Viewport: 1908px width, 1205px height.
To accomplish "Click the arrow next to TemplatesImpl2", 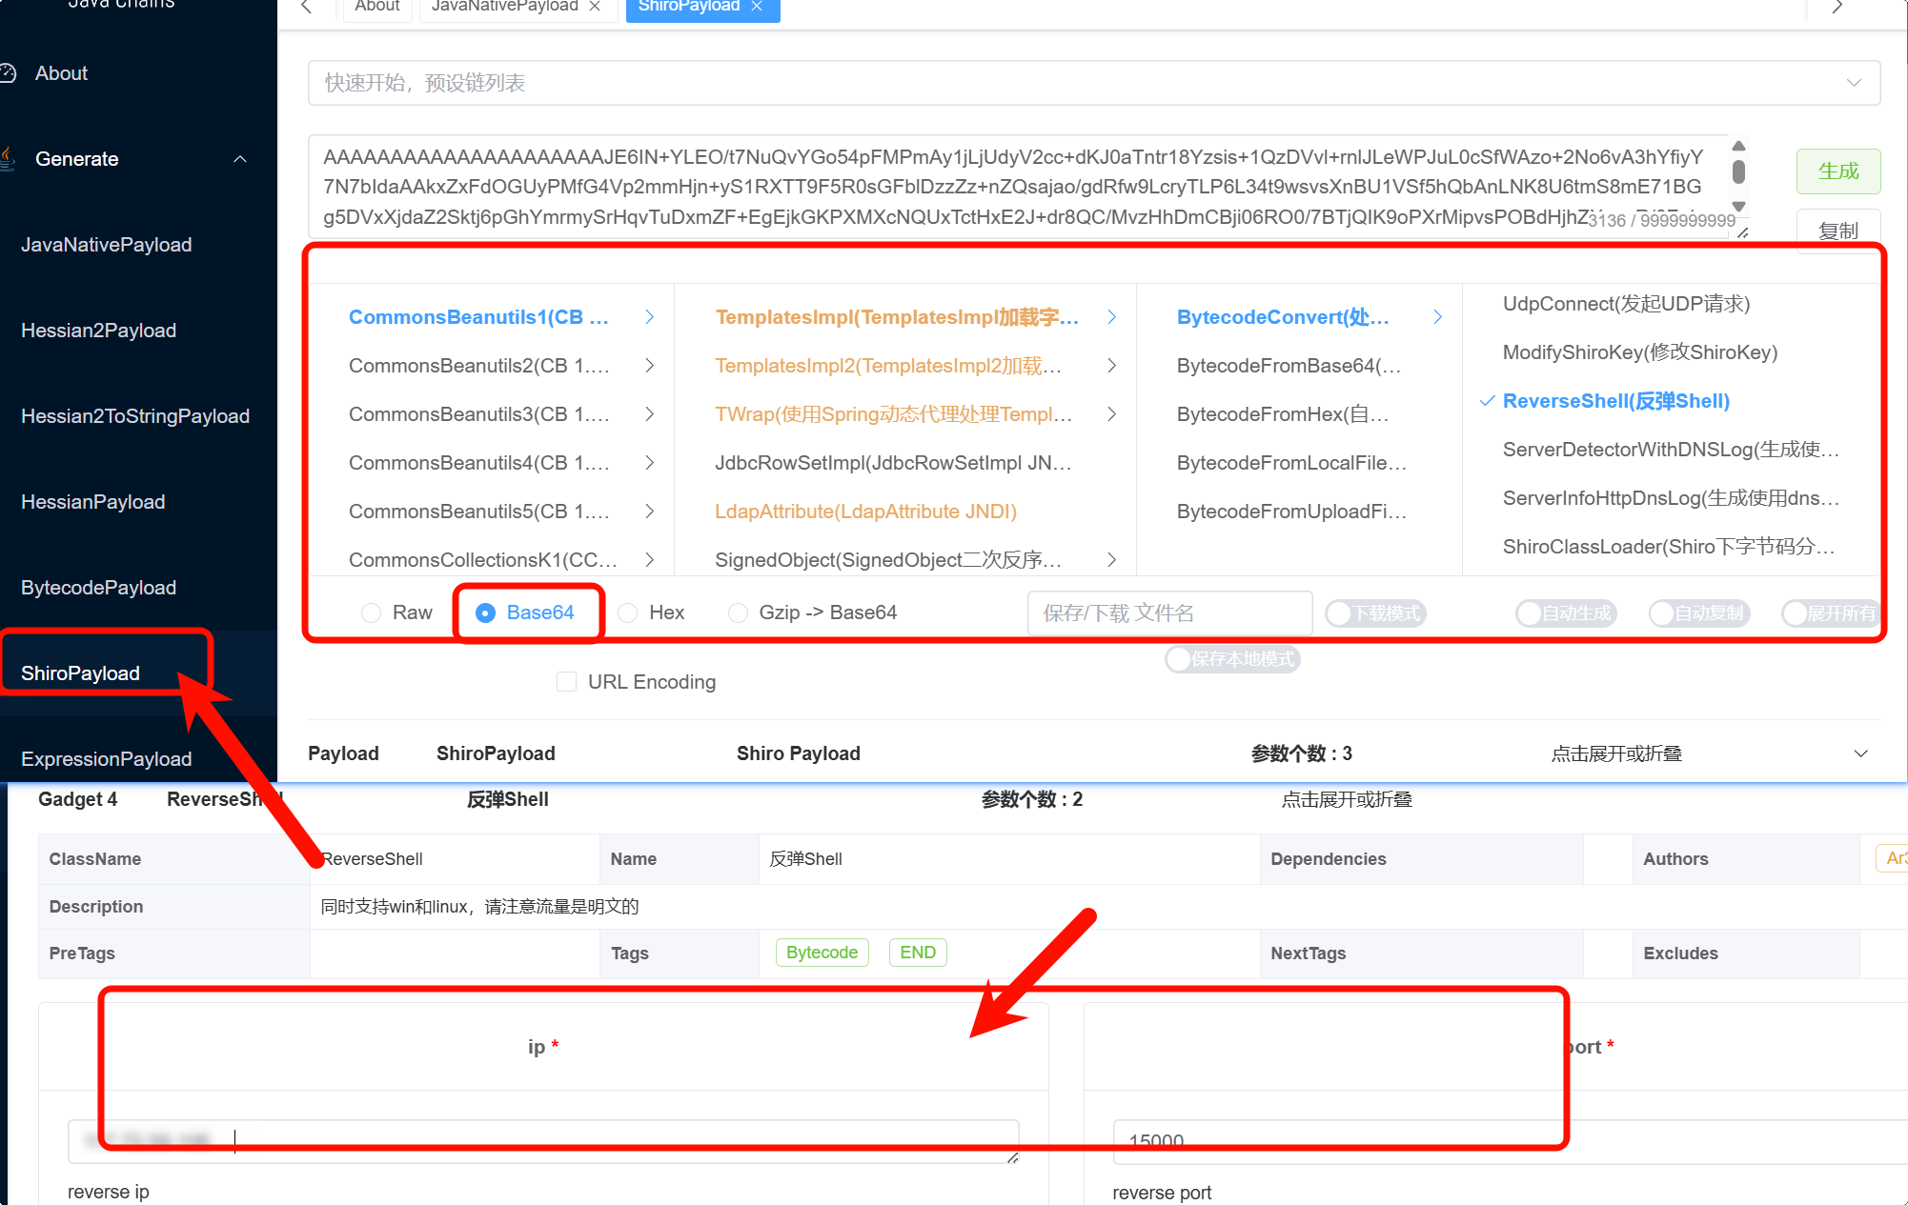I will [1111, 366].
